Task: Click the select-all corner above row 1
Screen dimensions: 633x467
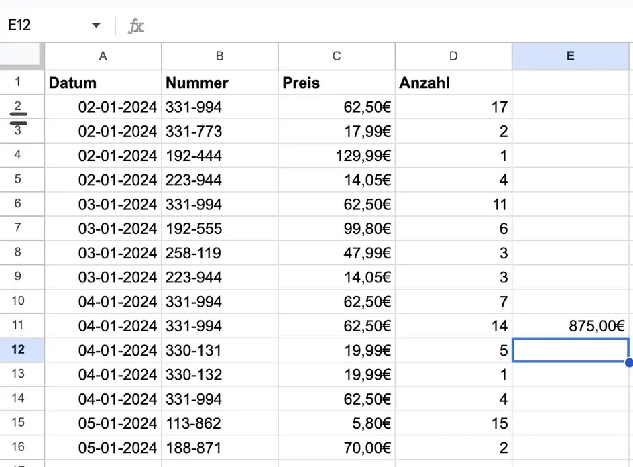Action: click(x=21, y=56)
